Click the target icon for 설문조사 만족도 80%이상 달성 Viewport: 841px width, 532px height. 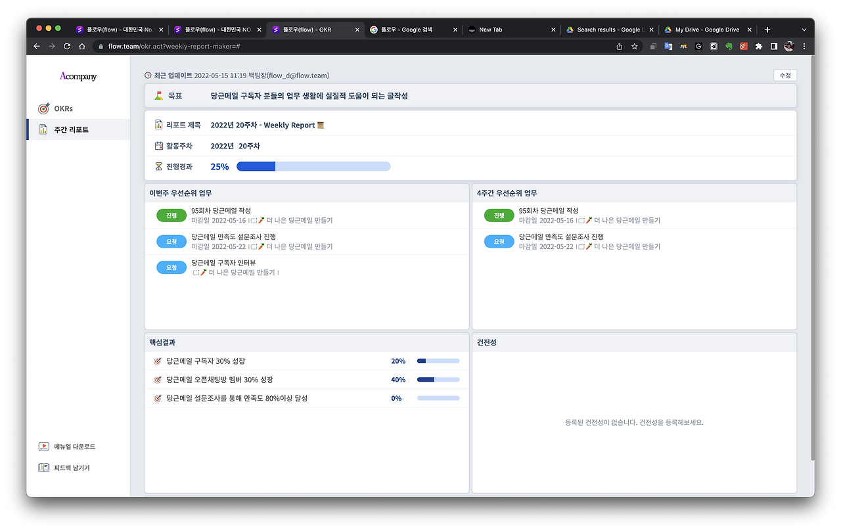point(158,398)
